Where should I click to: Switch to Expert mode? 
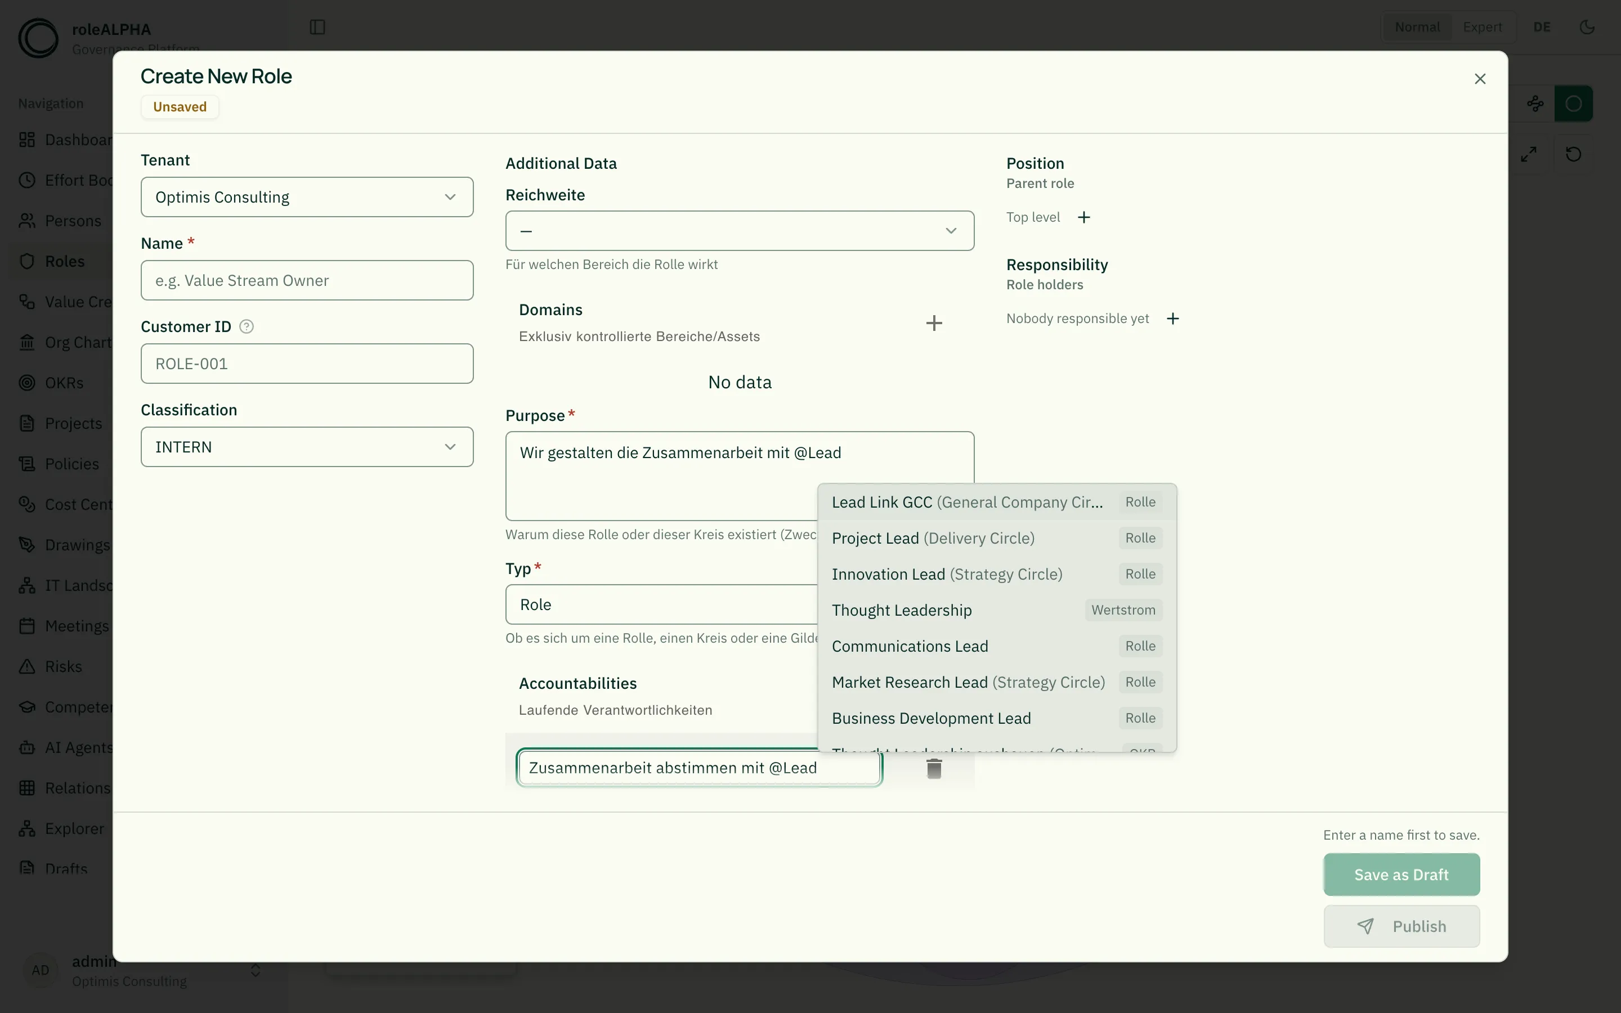[1481, 27]
